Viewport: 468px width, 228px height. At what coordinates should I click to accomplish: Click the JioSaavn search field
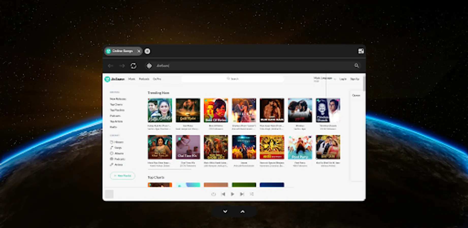point(233,79)
